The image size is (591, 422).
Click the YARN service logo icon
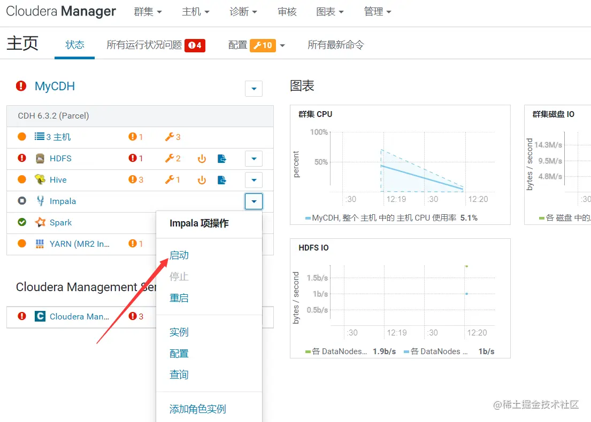point(40,244)
